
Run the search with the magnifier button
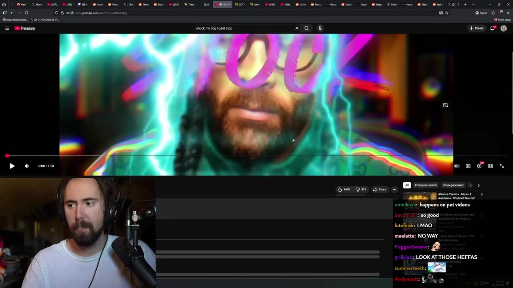(307, 28)
